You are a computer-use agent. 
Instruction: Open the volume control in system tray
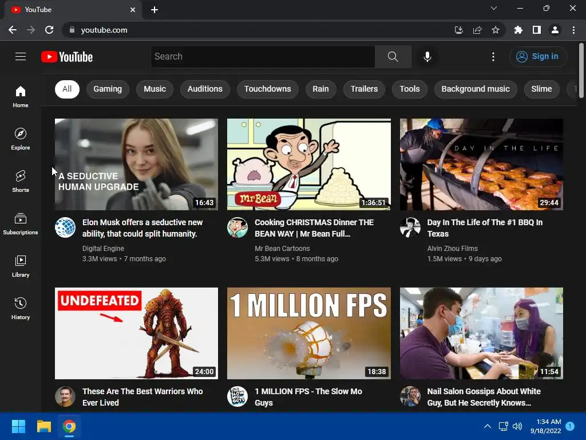click(x=517, y=426)
